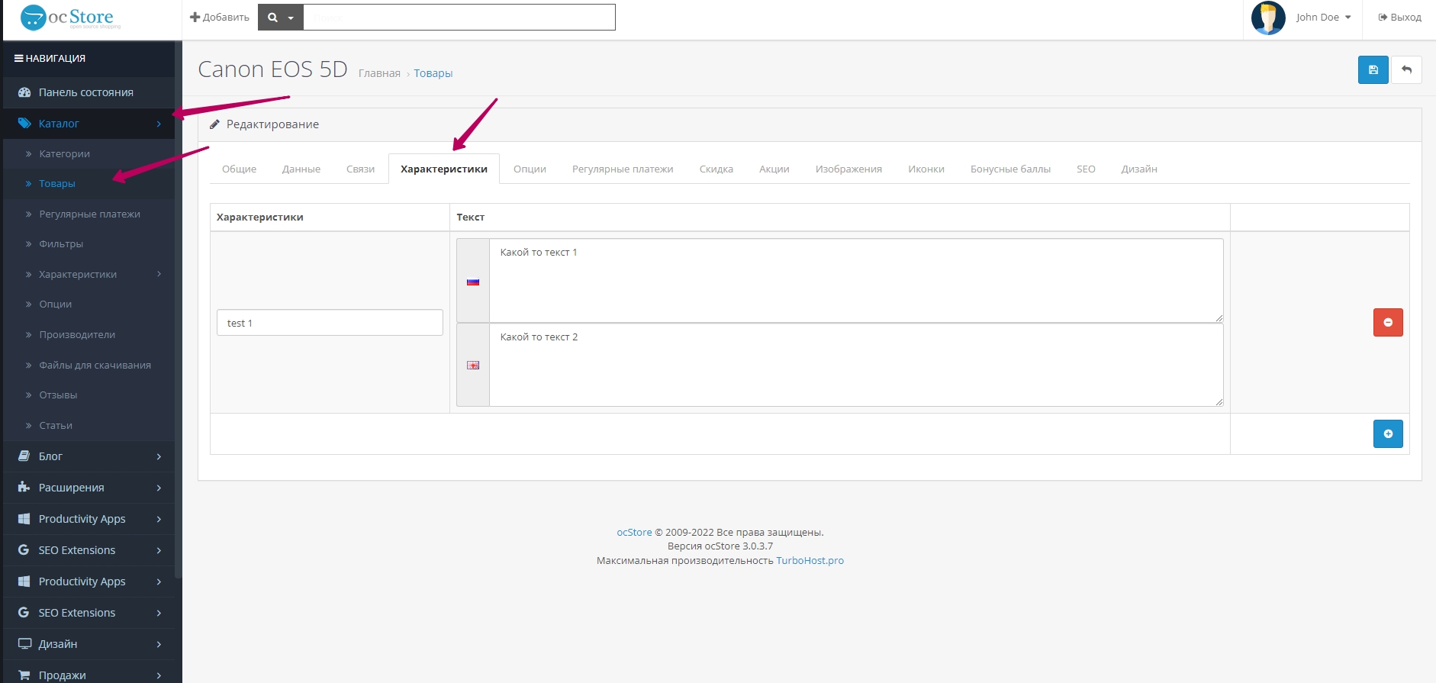Click the 'test 1' characteristic name field
The width and height of the screenshot is (1436, 683).
point(330,323)
